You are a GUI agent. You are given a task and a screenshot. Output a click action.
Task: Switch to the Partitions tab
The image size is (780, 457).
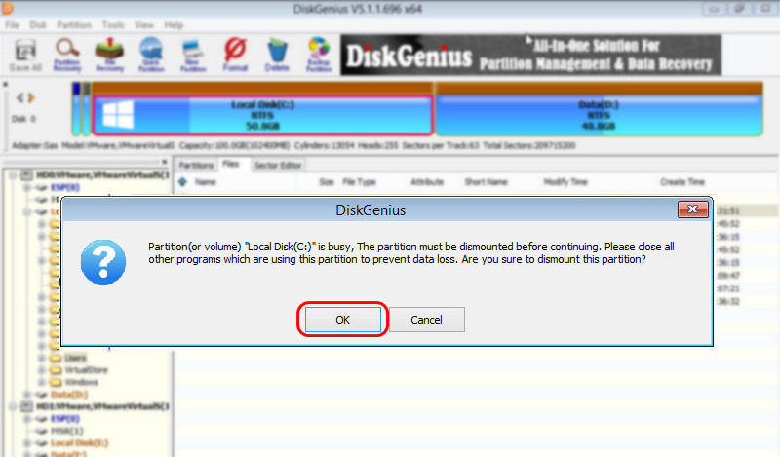pos(196,165)
